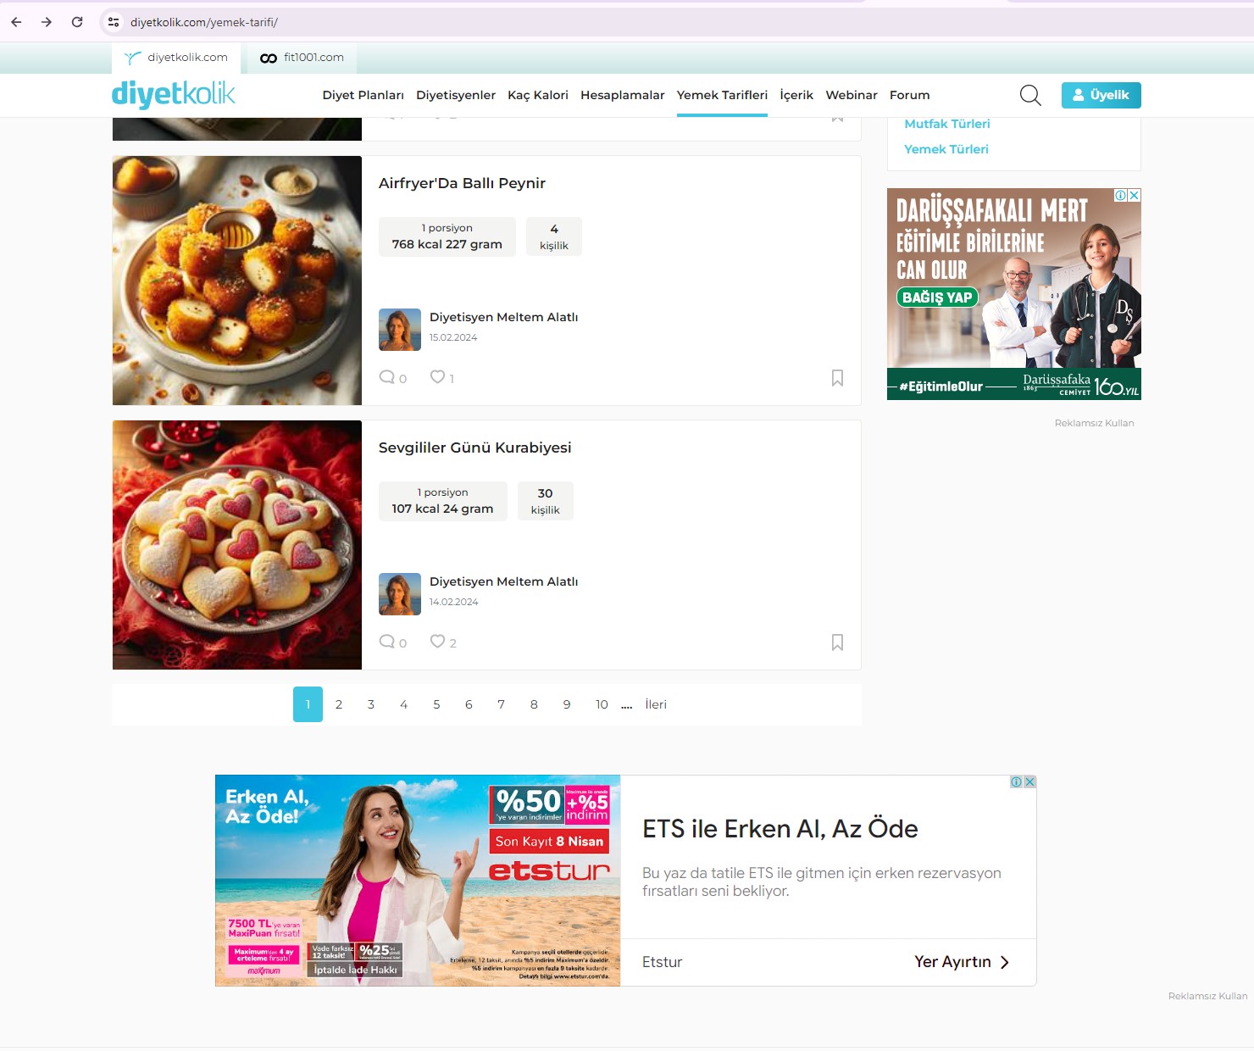Bookmark the Airfryer'Da Ballı Peynir recipe

[x=837, y=378]
